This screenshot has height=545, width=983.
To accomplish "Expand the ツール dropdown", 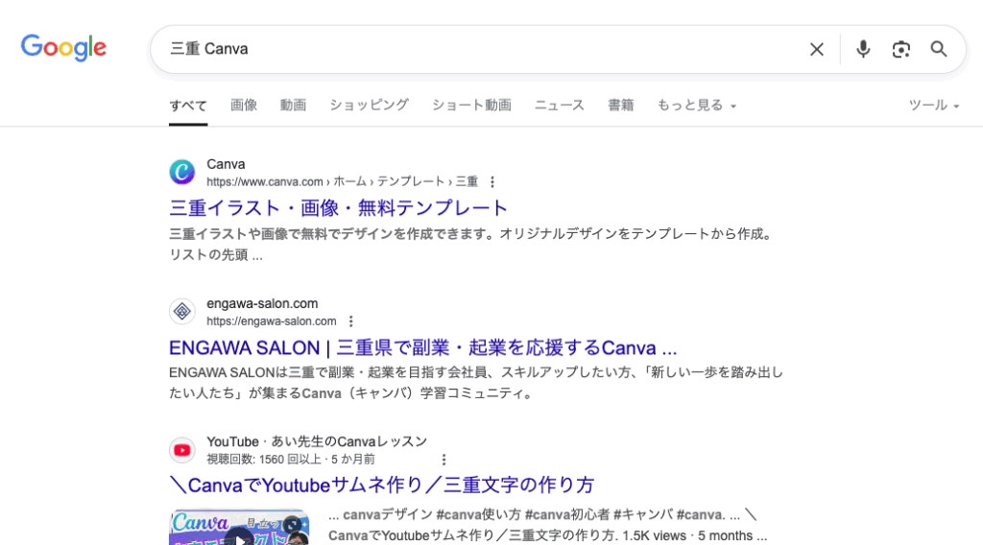I will pyautogui.click(x=934, y=106).
